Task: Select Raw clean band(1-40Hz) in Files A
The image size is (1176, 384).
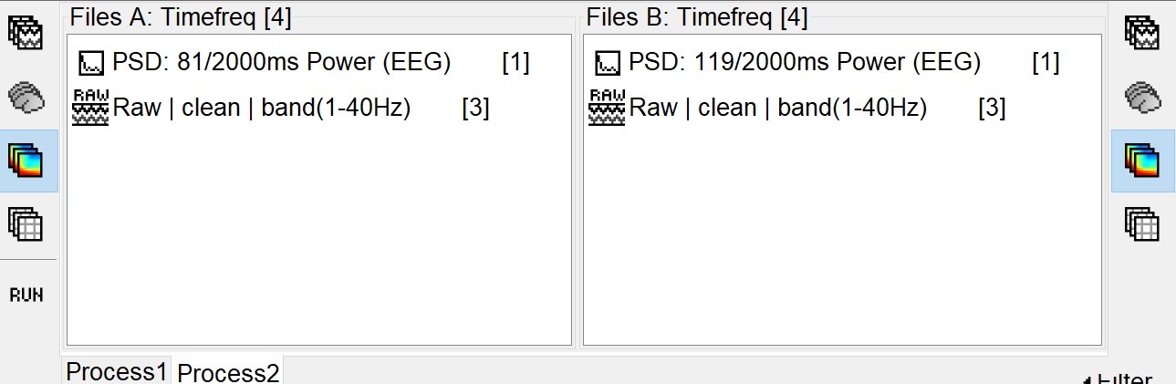Action: [x=281, y=108]
